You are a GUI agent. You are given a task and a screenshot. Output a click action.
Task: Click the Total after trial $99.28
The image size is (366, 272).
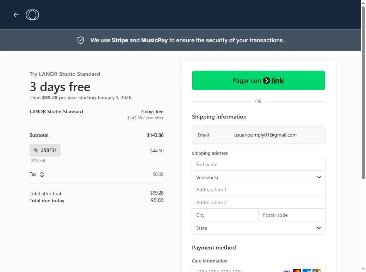pyautogui.click(x=157, y=193)
